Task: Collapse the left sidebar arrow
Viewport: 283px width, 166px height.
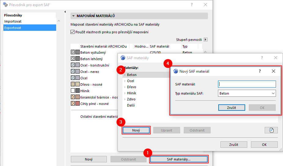Action: (65, 12)
